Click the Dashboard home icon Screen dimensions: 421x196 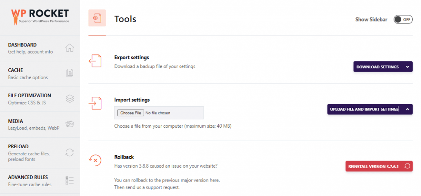[x=69, y=48]
